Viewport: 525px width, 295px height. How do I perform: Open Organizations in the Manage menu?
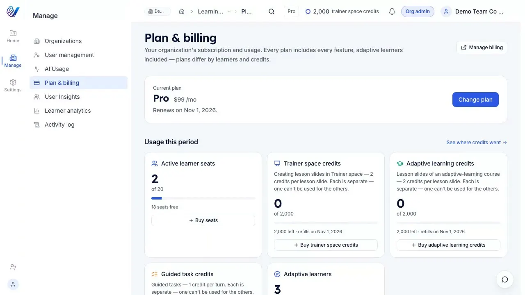78,41
